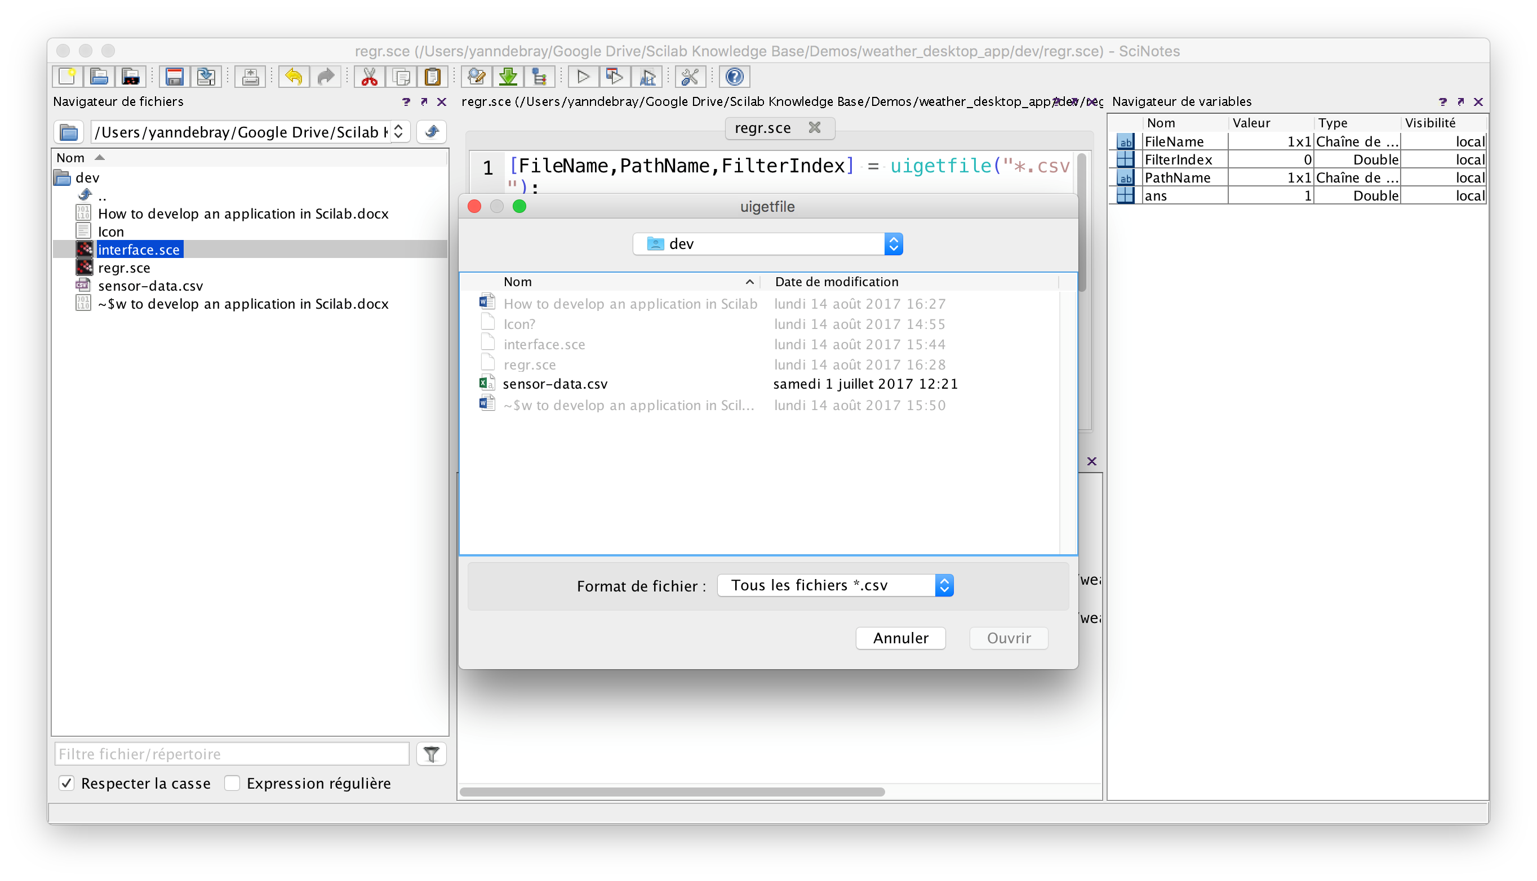Open the Find/Replace tool icon
Screen dimensions: 1537x881
coord(476,77)
